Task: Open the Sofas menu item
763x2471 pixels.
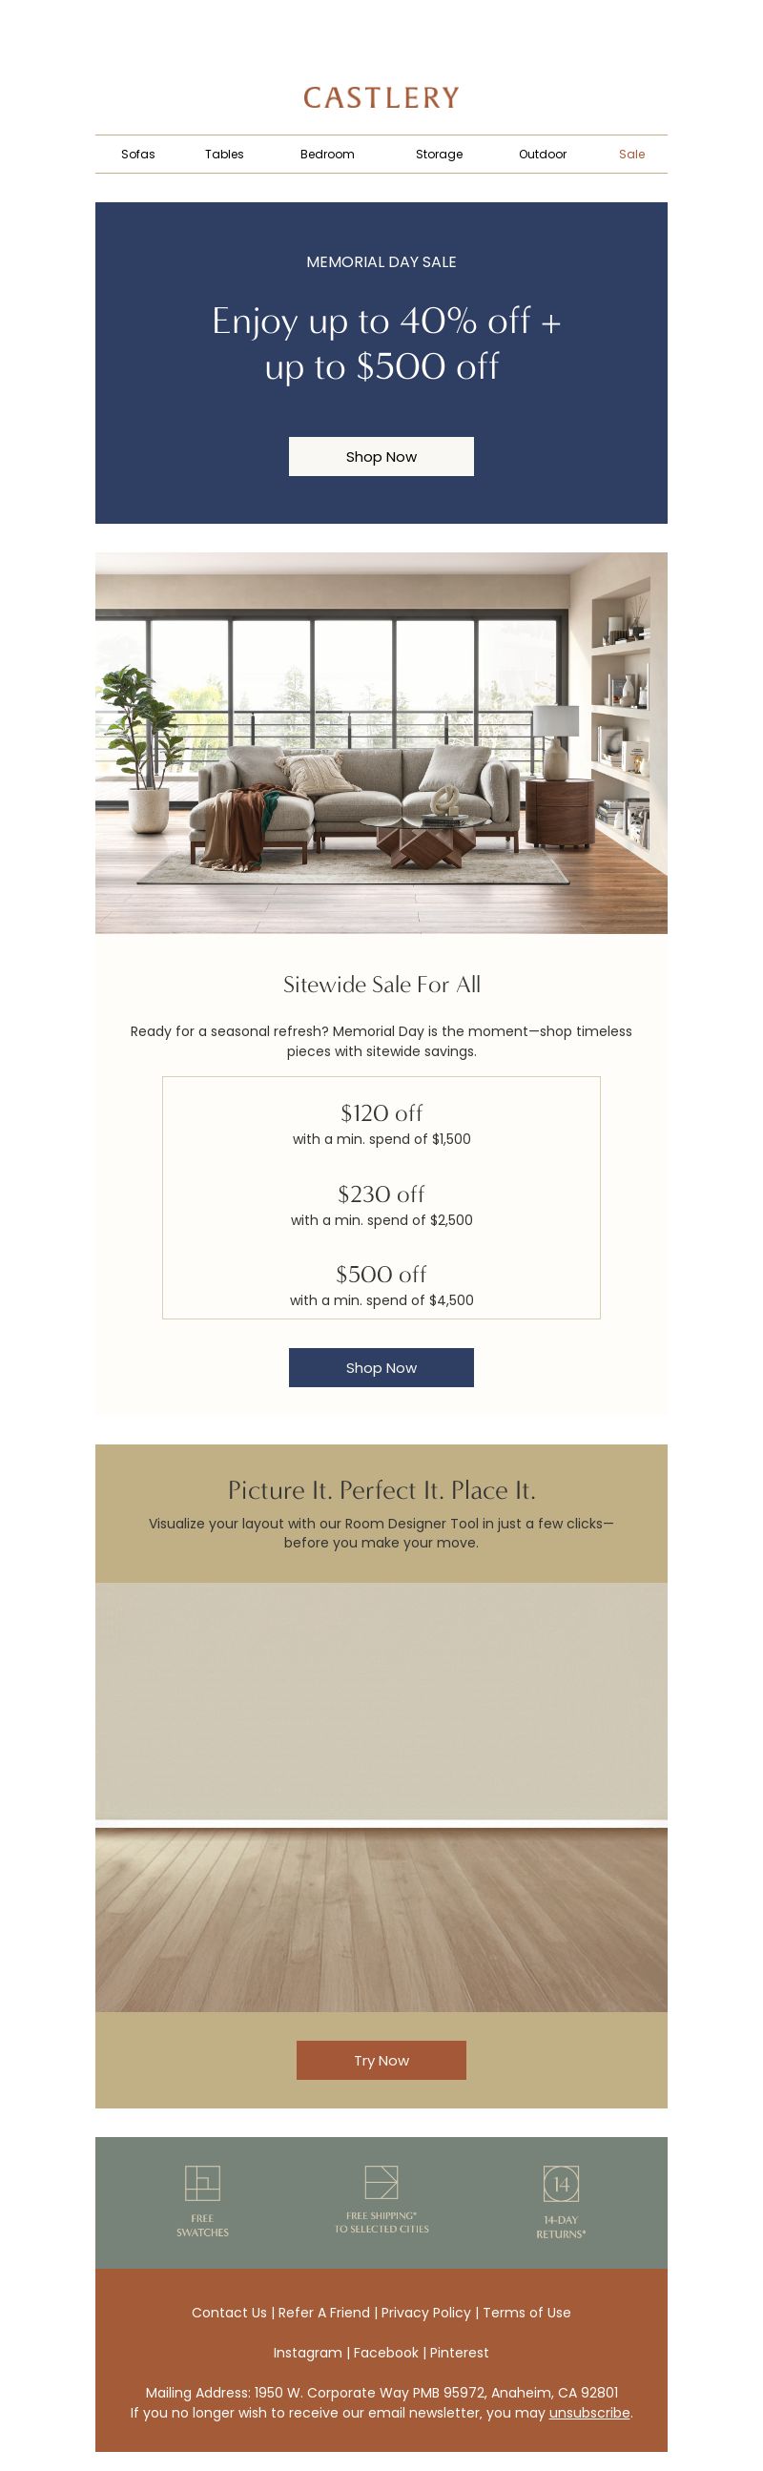Action: tap(138, 155)
